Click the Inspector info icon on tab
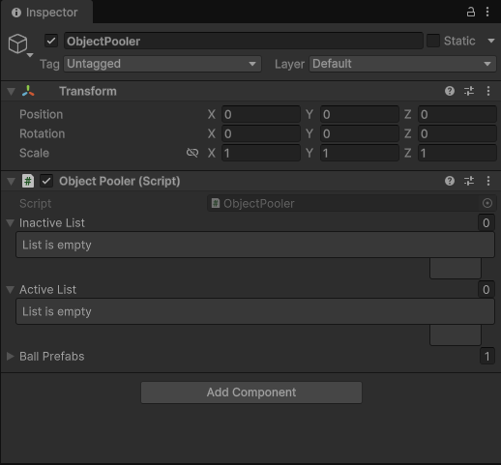The width and height of the screenshot is (501, 465). pos(16,13)
